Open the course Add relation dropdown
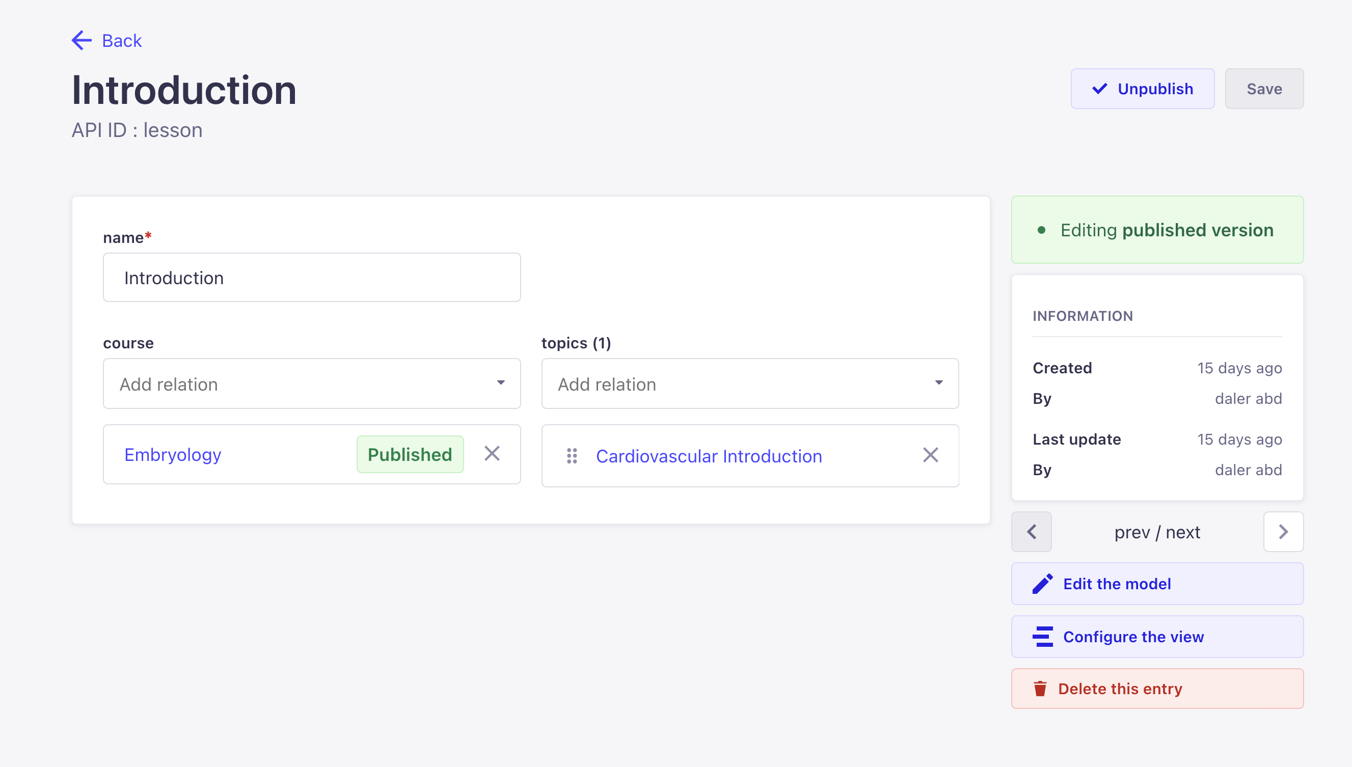 311,383
